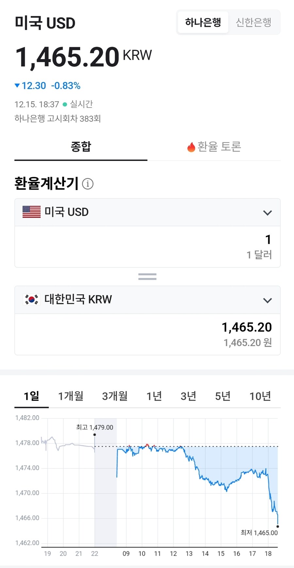Click the USD amount input showing 1
The image size is (294, 568).
coord(268,240)
